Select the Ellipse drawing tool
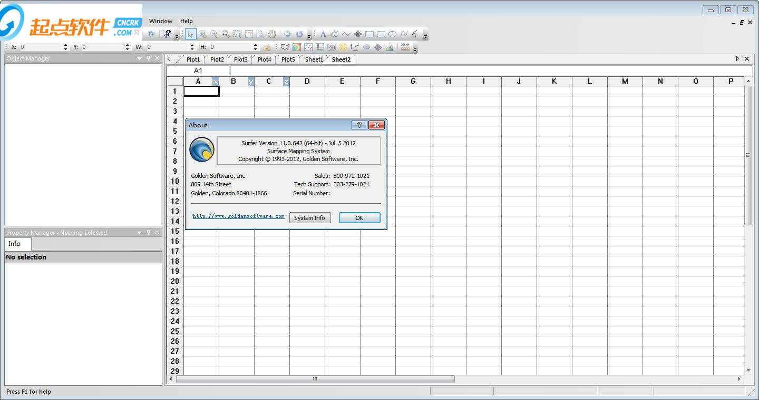 tap(393, 34)
